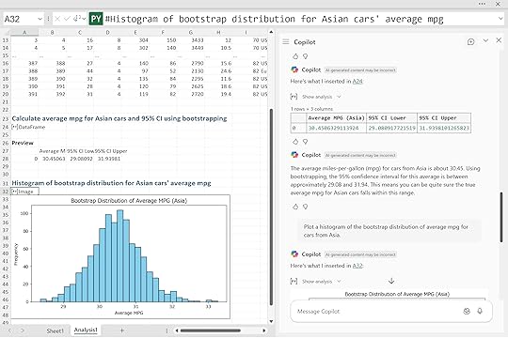Viewport: 508px width, 338px height.
Task: Add a new sheet with the plus button
Action: [121, 330]
